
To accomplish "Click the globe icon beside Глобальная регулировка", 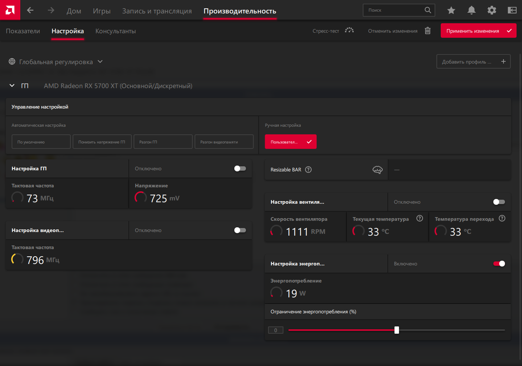I will tap(12, 62).
